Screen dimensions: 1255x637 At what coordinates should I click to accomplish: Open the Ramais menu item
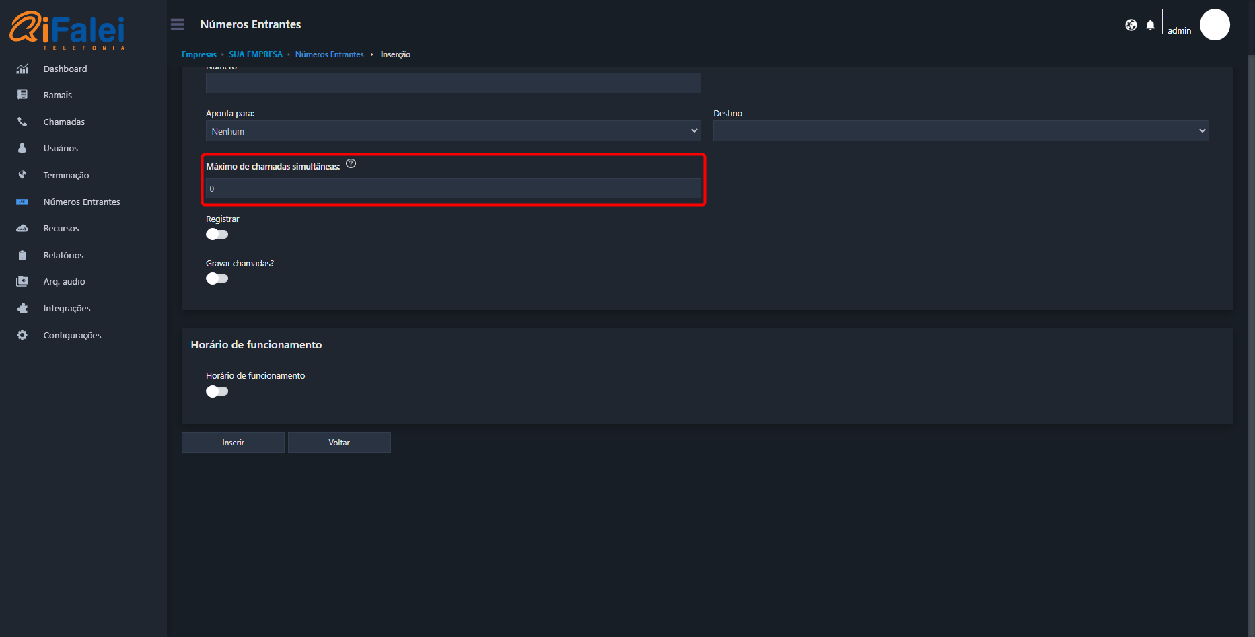(x=57, y=95)
